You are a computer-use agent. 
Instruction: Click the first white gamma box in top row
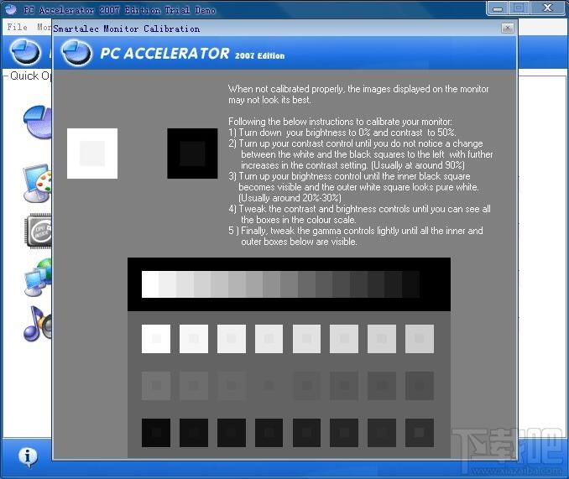(x=156, y=339)
